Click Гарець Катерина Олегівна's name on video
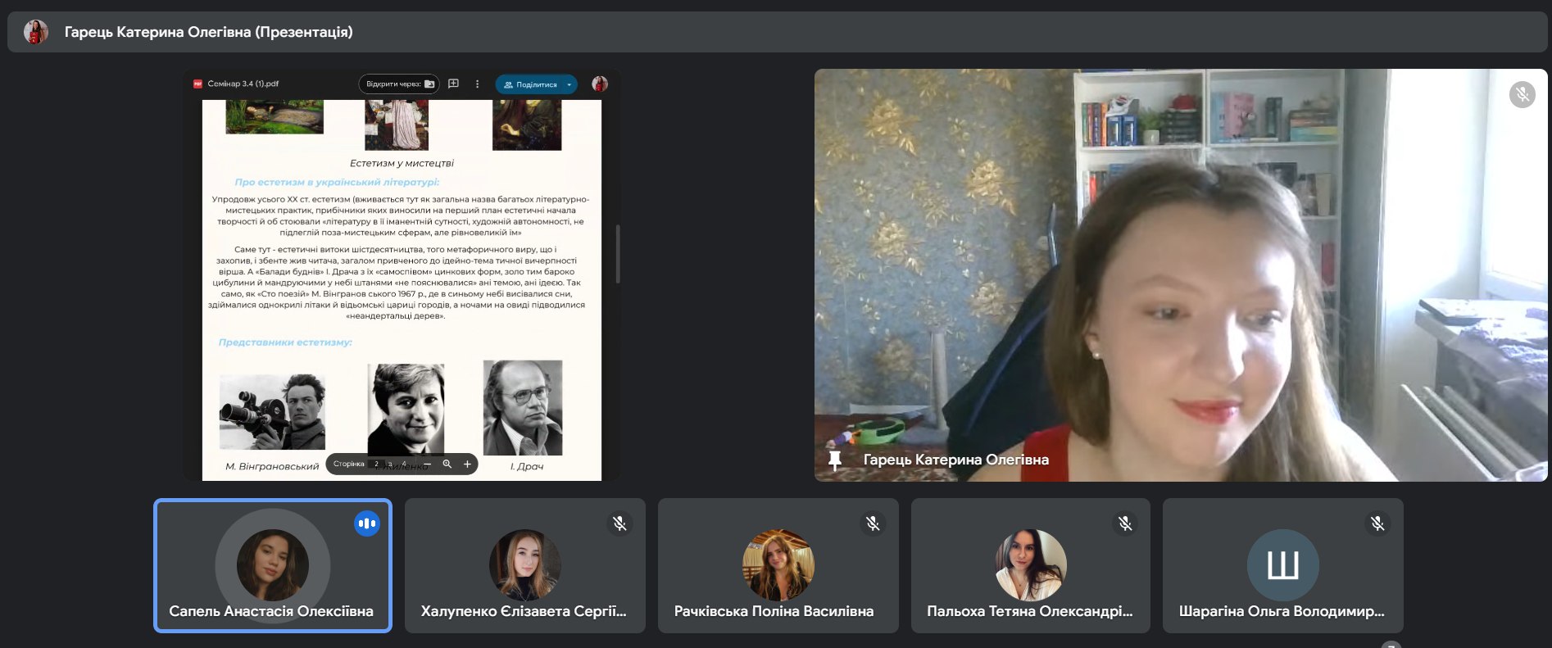This screenshot has height=648, width=1552. coord(955,460)
